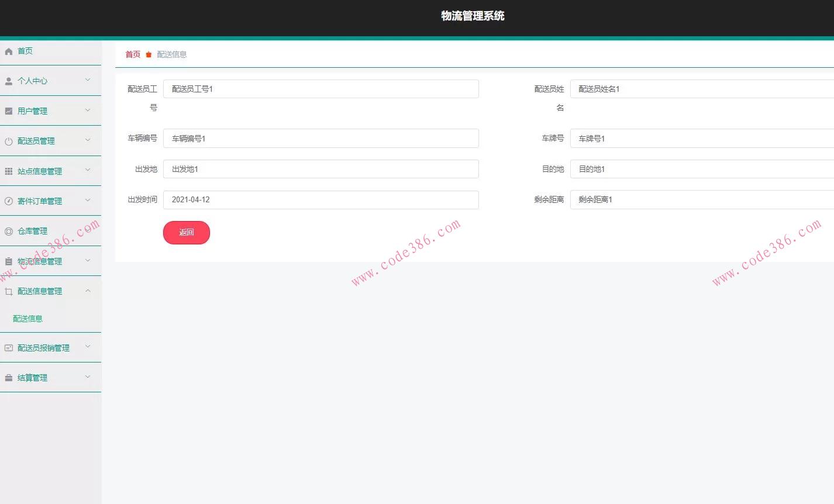Click the ring icon for 仓库管理

click(9, 232)
